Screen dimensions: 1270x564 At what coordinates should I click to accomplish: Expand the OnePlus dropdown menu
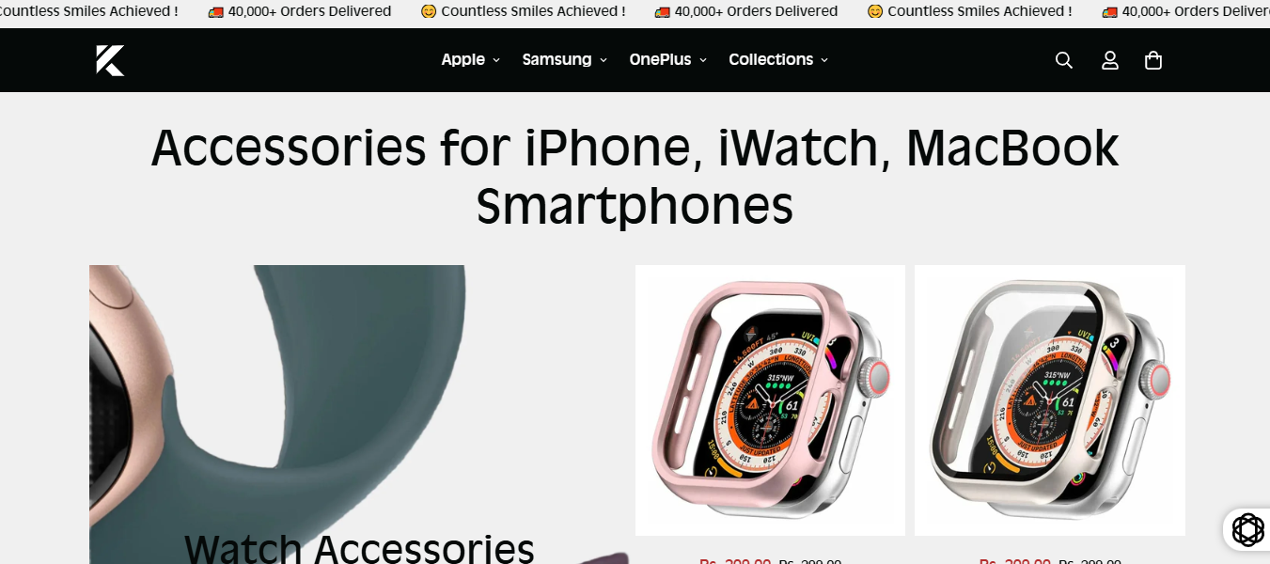coord(668,59)
